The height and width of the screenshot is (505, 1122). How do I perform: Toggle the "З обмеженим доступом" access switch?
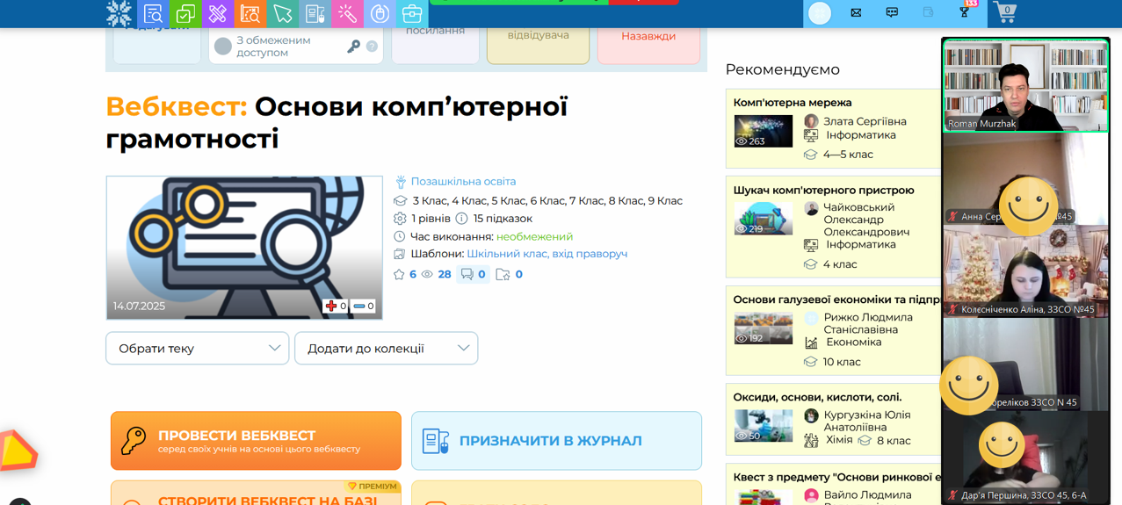point(223,47)
